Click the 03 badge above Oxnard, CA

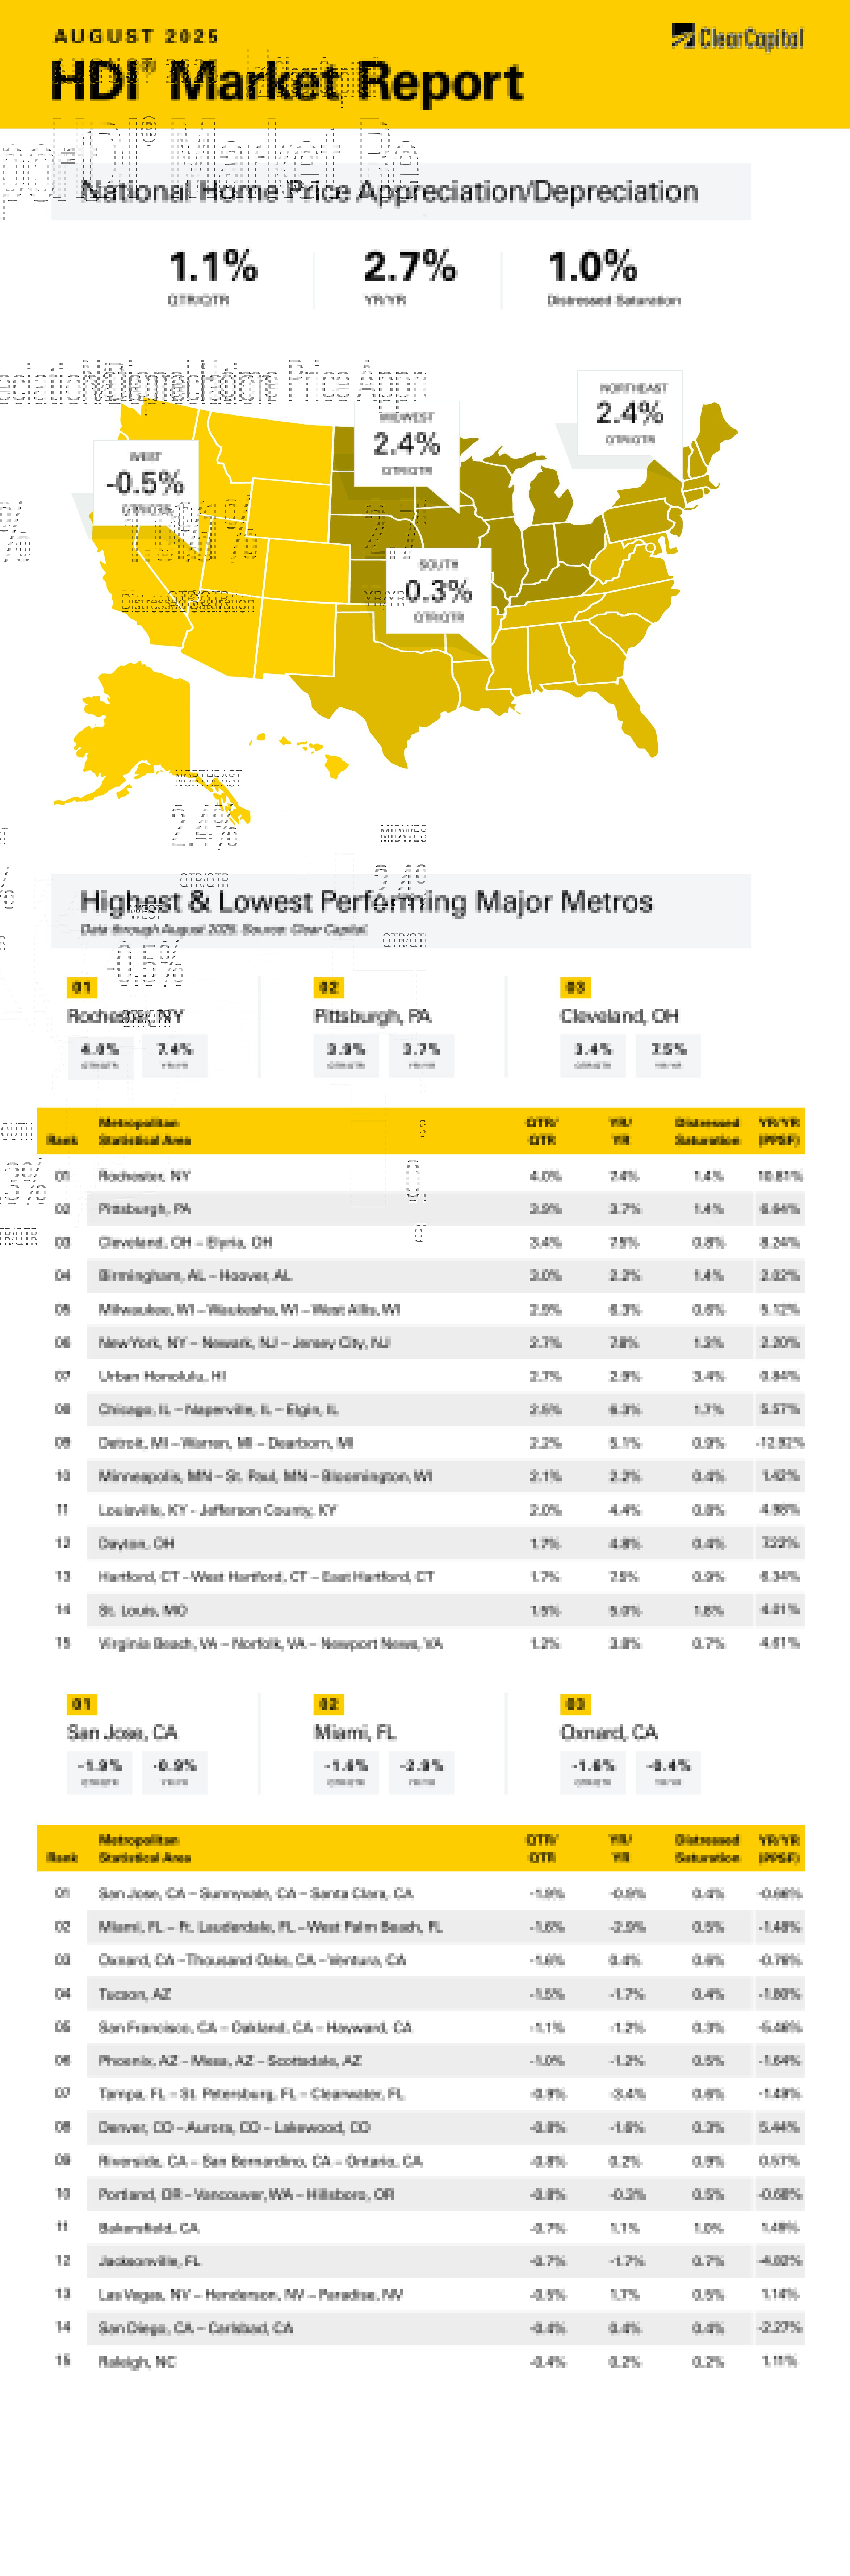(x=575, y=1703)
